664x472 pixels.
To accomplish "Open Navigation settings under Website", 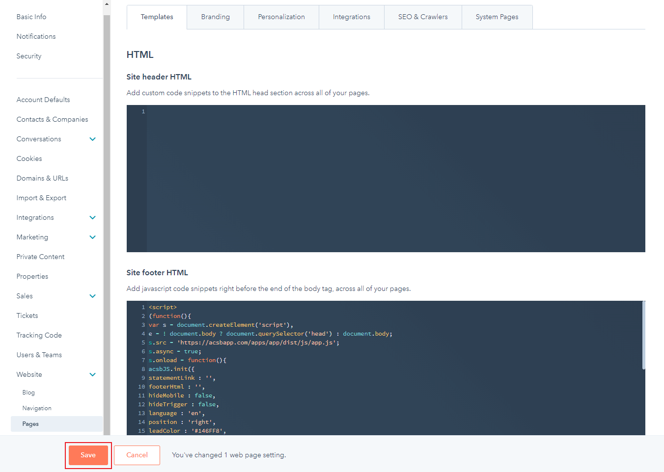I will click(x=36, y=408).
